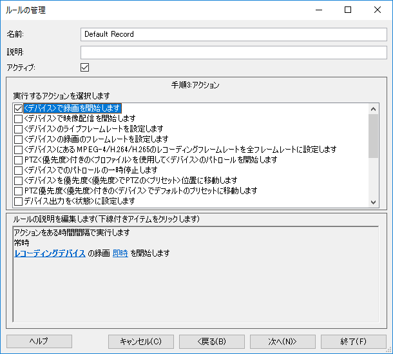Open the レコーディングデバイス link
This screenshot has height=354, width=393.
tap(50, 253)
